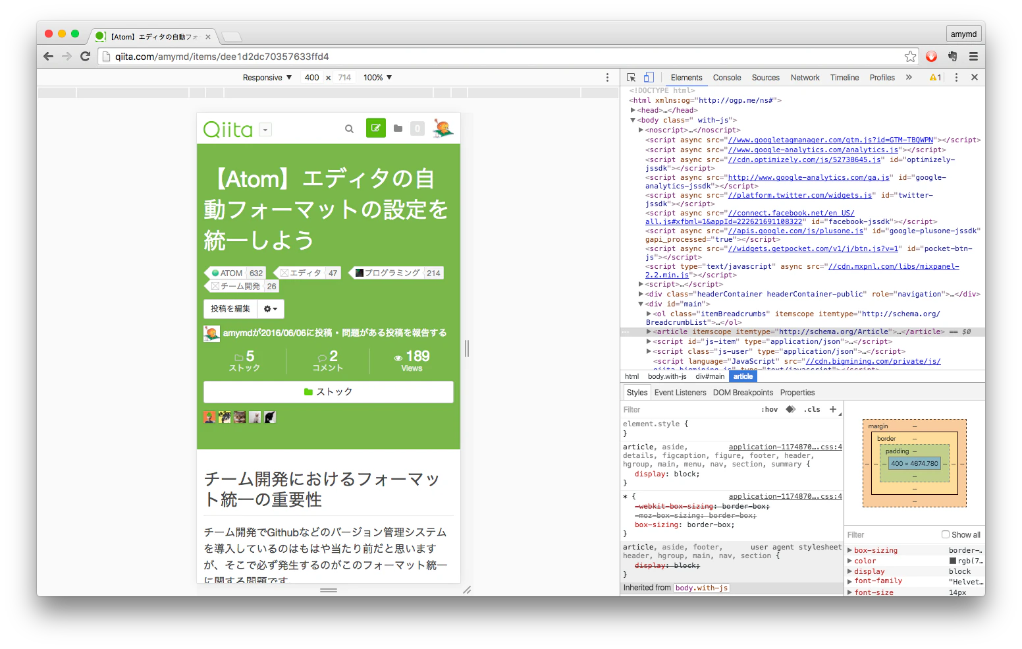Open the Event Listeners tab

tap(680, 393)
